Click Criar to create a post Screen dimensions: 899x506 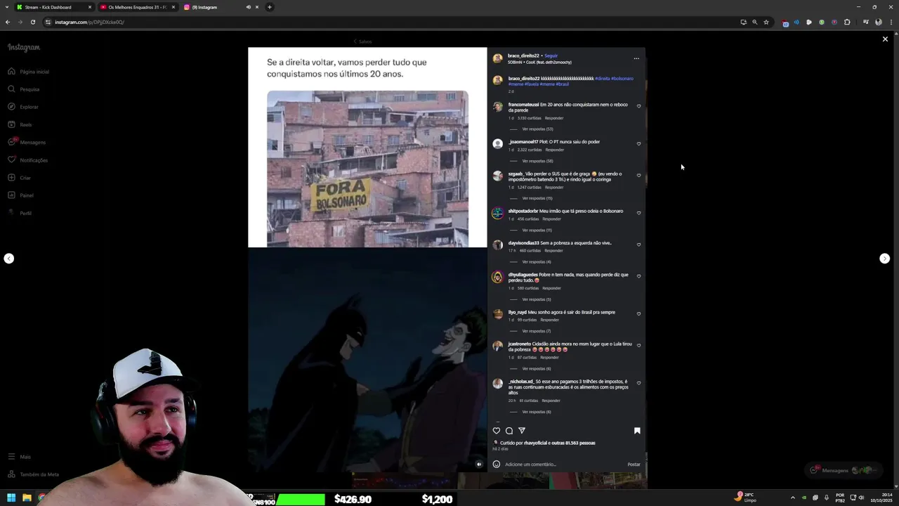tap(19, 178)
